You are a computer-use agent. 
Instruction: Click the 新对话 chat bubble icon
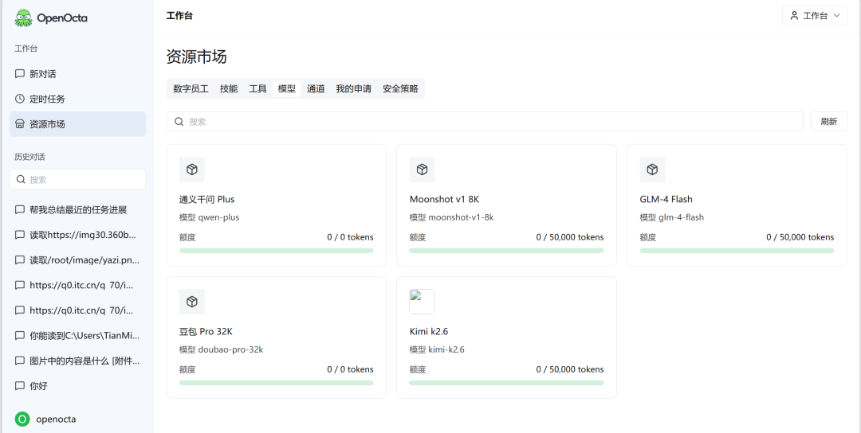(x=20, y=73)
